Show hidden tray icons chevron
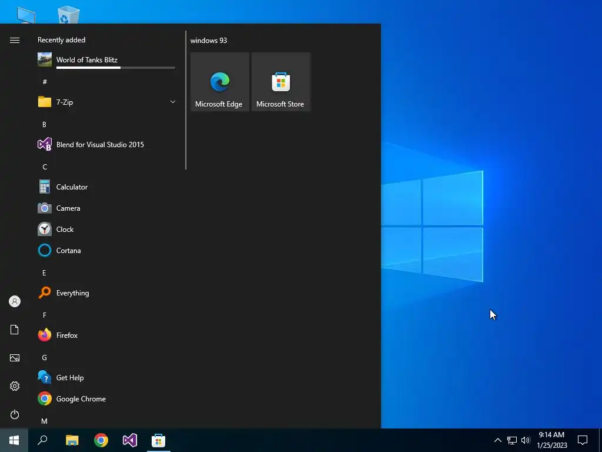This screenshot has width=602, height=452. point(497,440)
